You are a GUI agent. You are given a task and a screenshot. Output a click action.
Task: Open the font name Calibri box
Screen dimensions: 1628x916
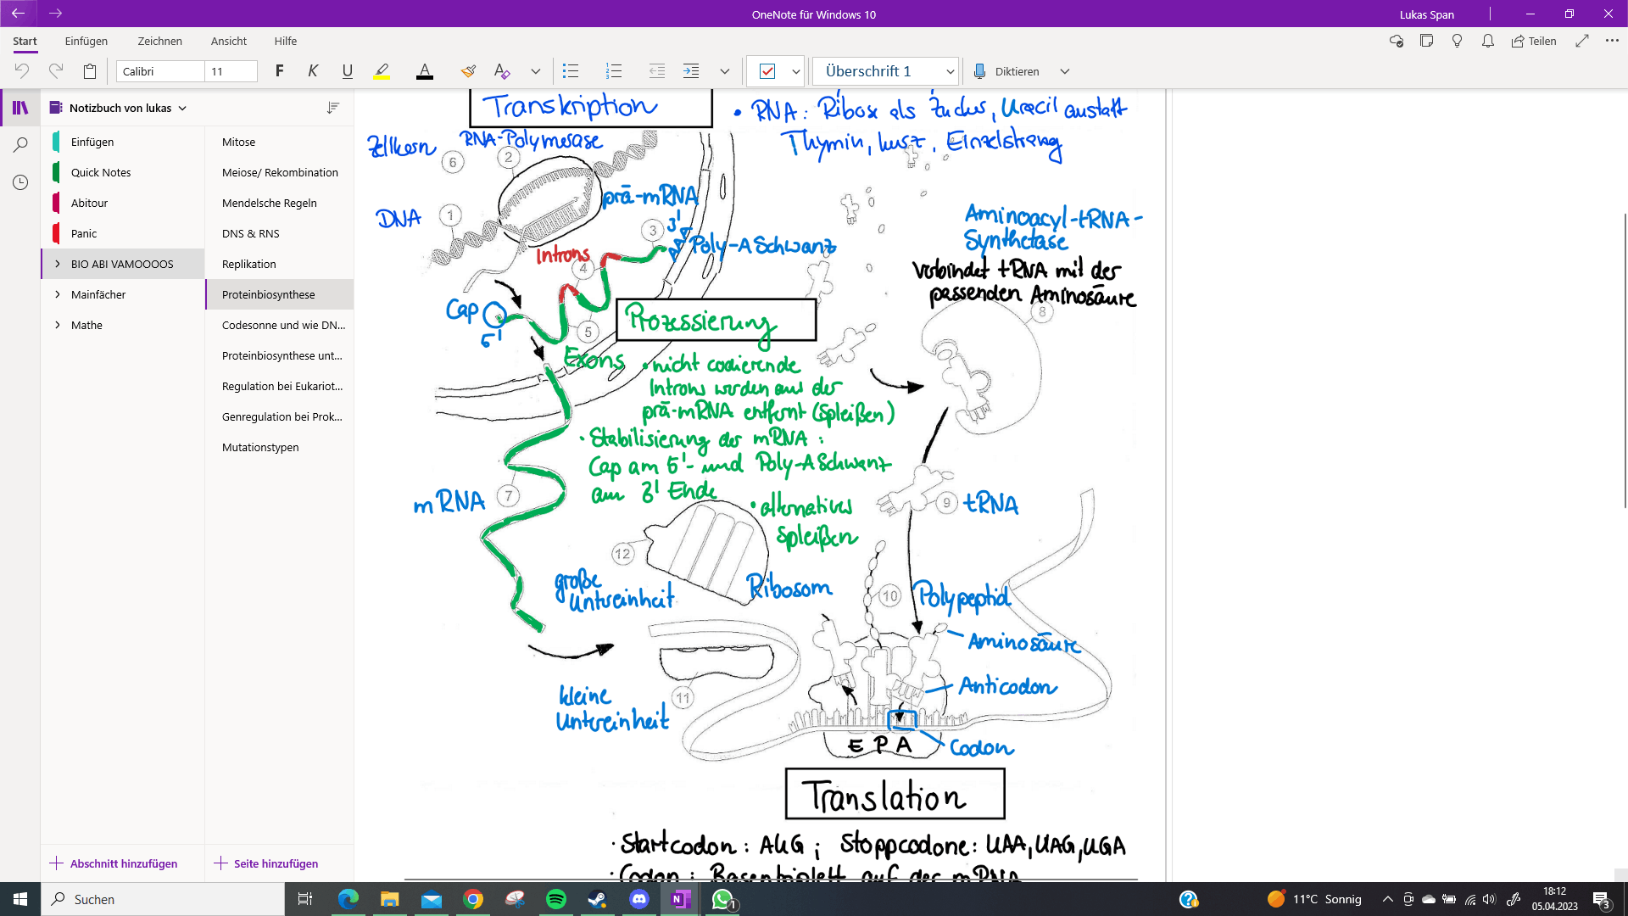[x=160, y=71]
